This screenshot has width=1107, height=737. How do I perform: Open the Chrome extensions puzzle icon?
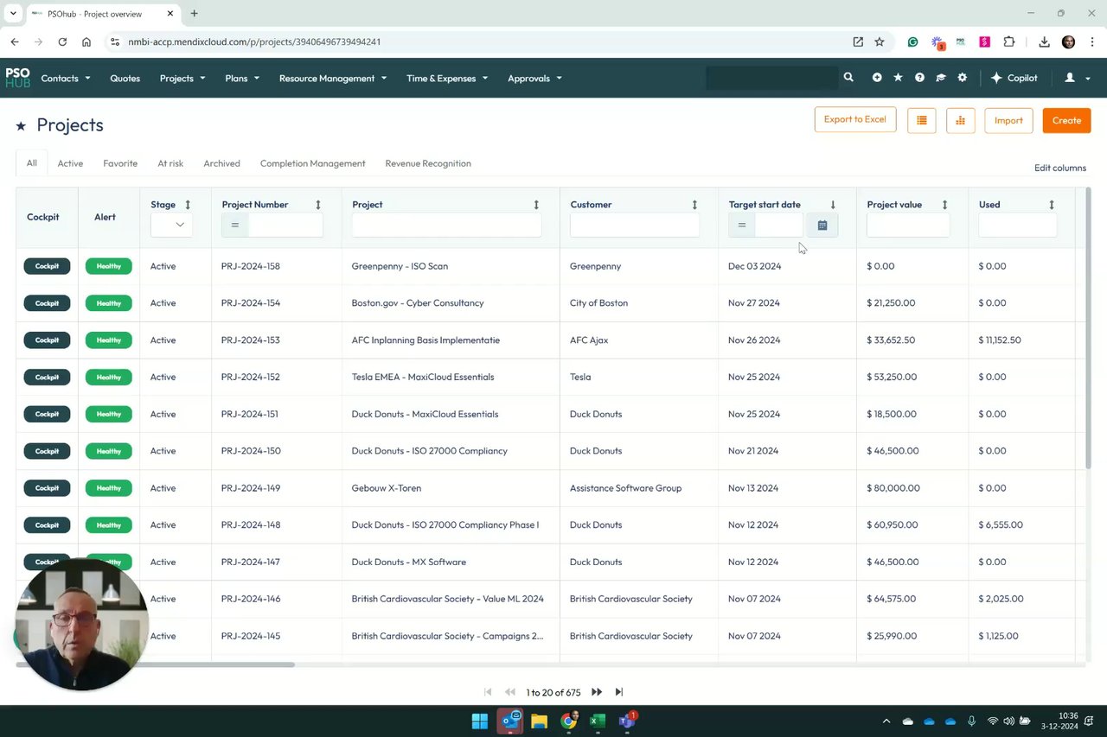click(1009, 41)
